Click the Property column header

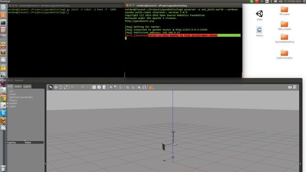[x=11, y=142]
